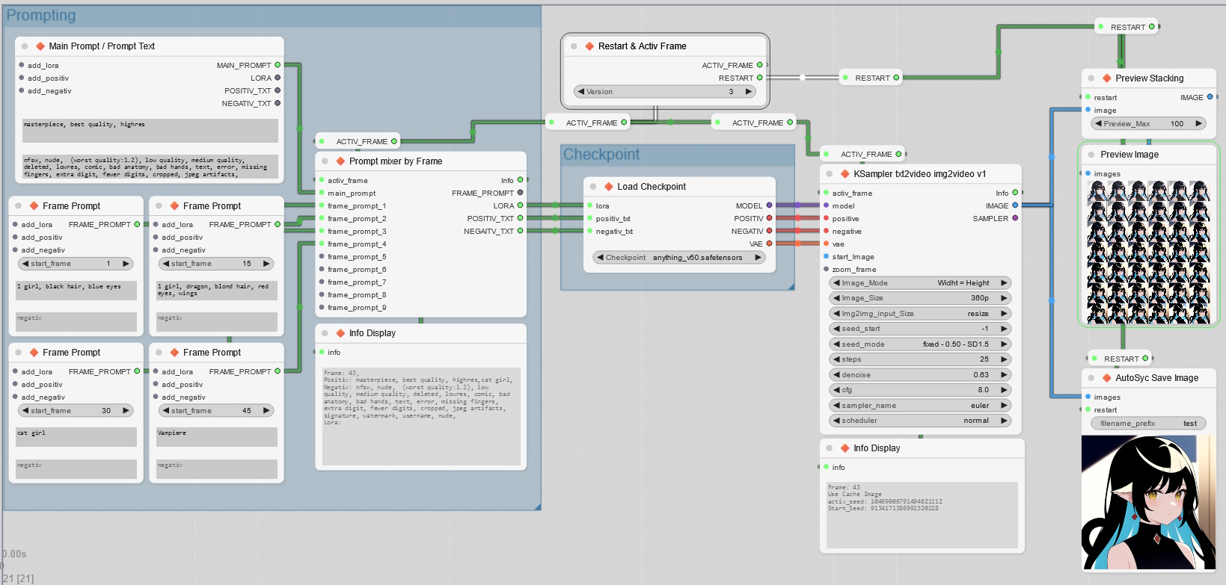This screenshot has height=585, width=1226.
Task: Open the sampler_name euler dropdown
Action: [920, 406]
